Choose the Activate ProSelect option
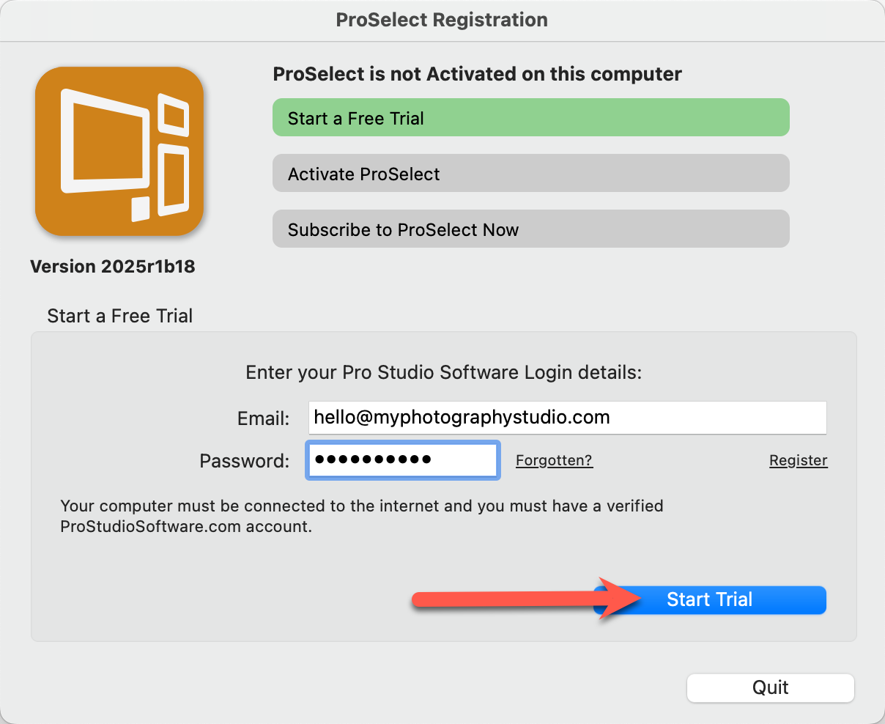Viewport: 885px width, 724px height. click(x=530, y=174)
